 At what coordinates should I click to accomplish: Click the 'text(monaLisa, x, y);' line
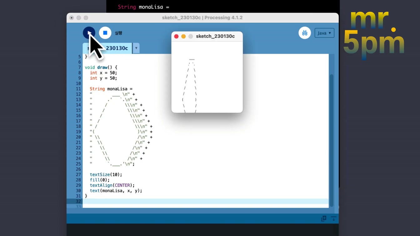pos(116,191)
